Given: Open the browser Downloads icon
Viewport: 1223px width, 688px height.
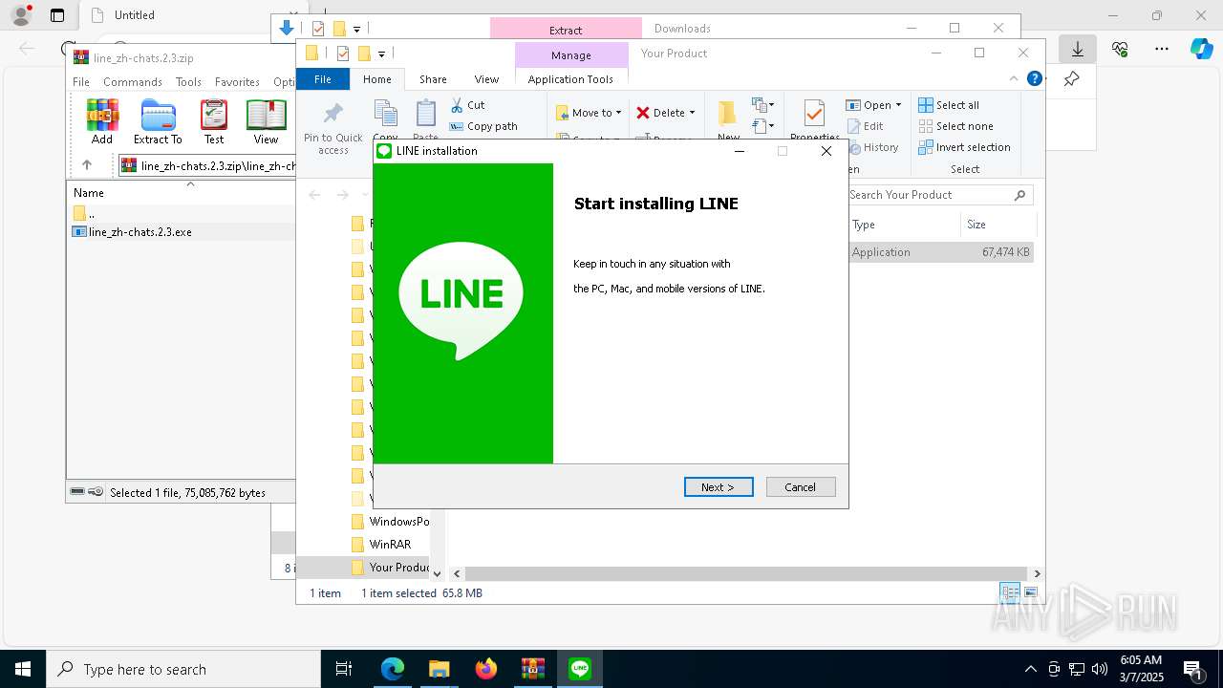Looking at the screenshot, I should 1078,49.
